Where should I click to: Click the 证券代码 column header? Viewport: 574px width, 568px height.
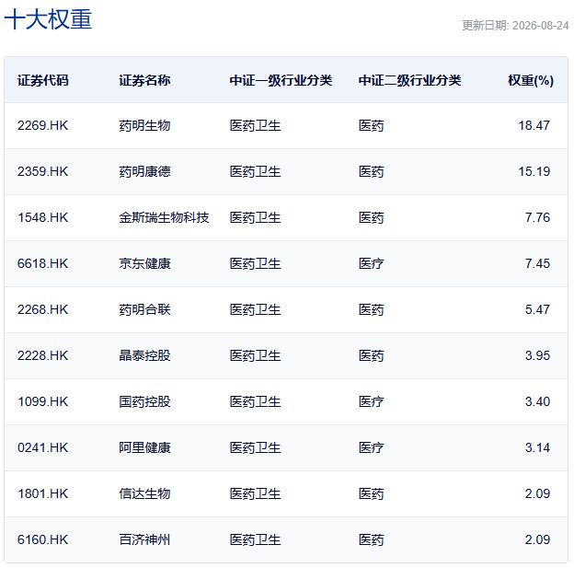pyautogui.click(x=43, y=80)
